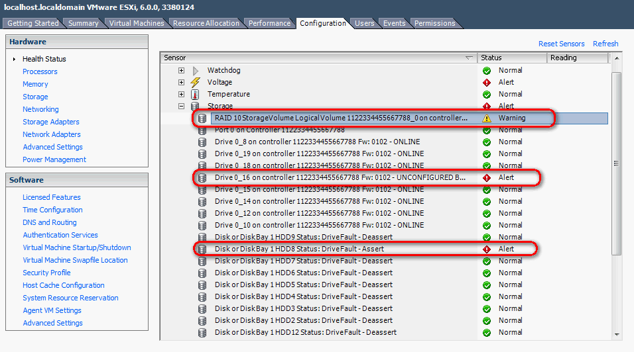Click disk icon beside HDD5 row
The image size is (634, 352).
[202, 285]
